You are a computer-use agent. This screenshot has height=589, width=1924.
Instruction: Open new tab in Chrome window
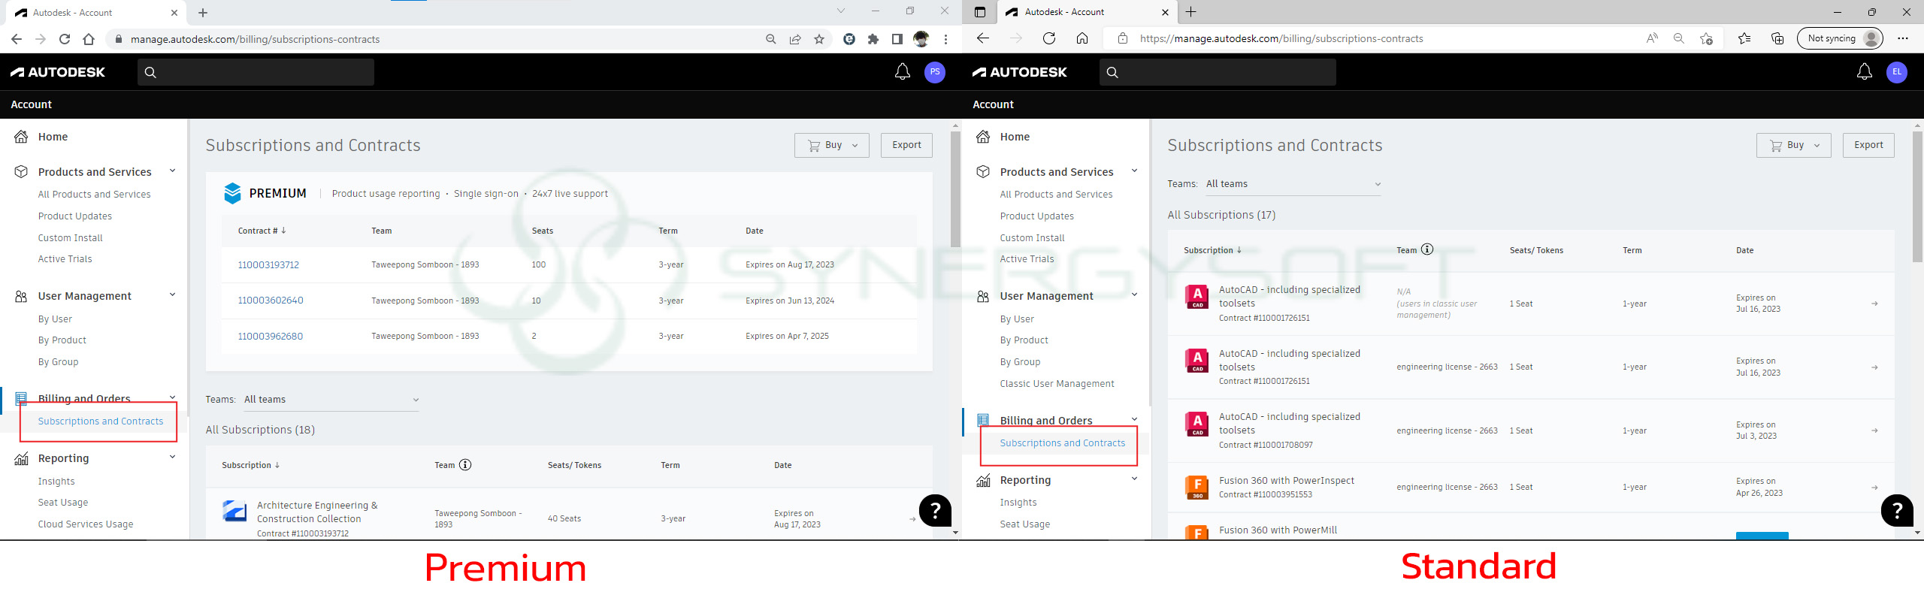pos(203,13)
